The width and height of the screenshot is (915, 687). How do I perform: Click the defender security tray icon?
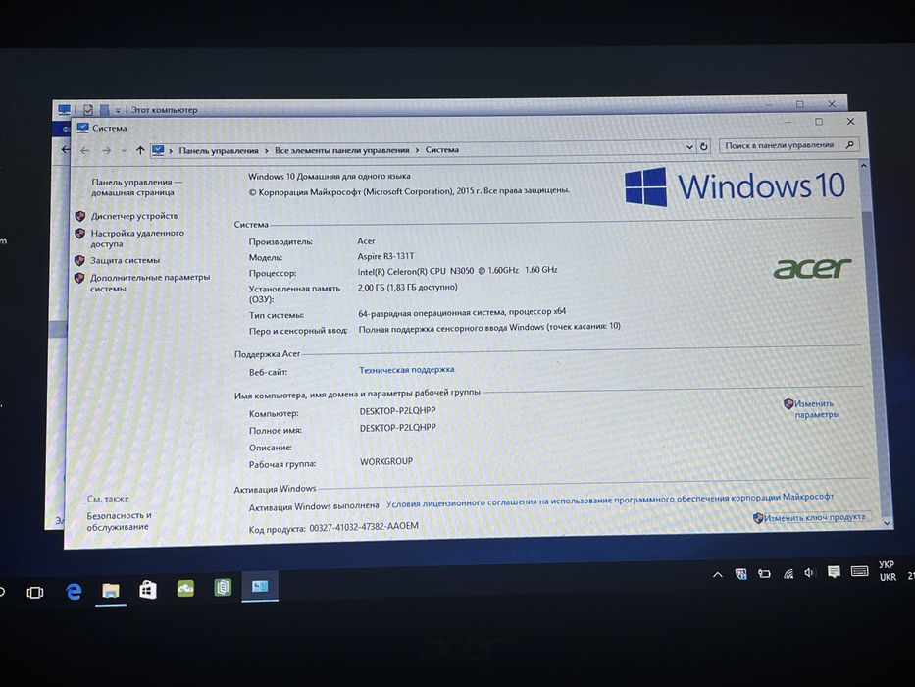pyautogui.click(x=740, y=574)
